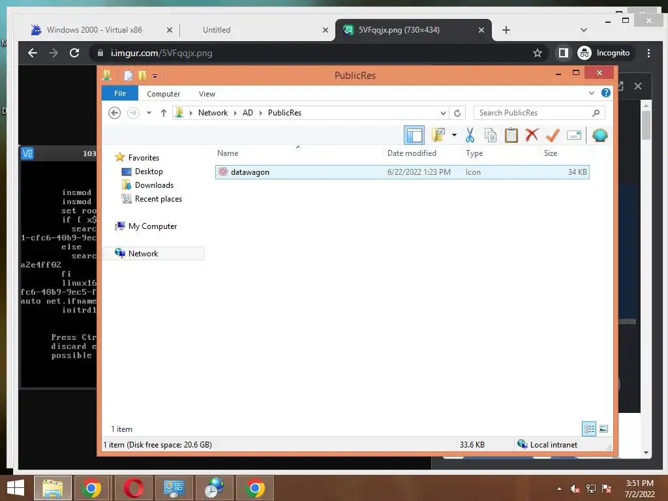Click the teal shell icon in toolbar
The width and height of the screenshot is (668, 501).
pos(600,135)
